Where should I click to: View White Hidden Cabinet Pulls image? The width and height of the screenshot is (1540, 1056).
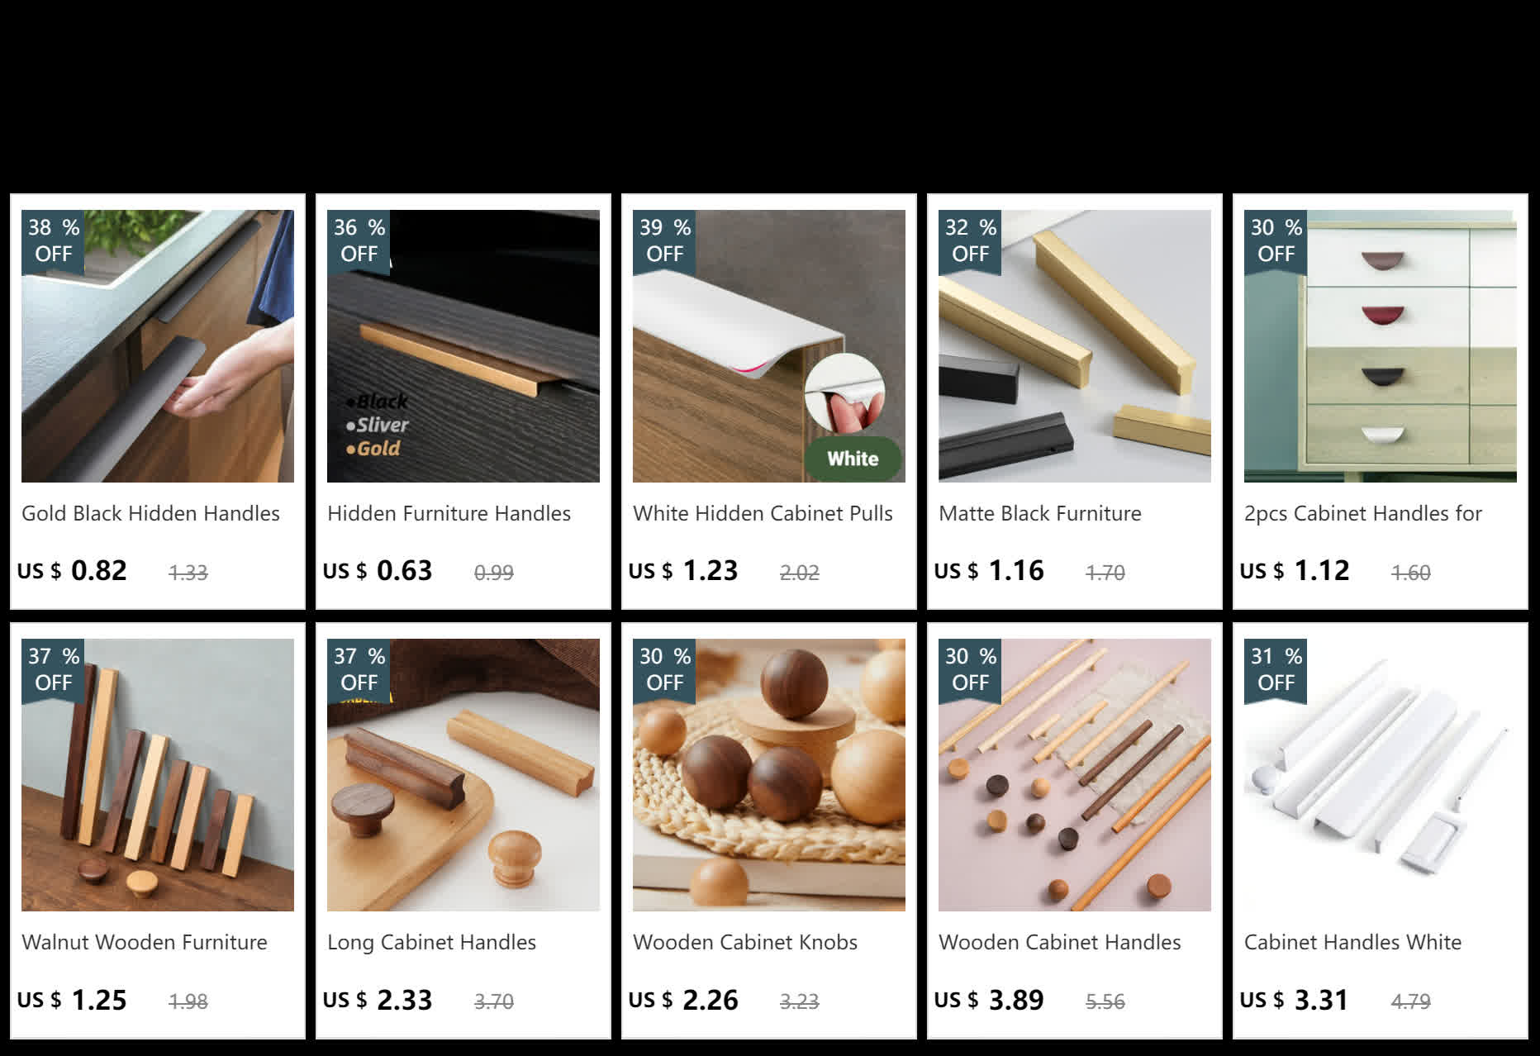pos(769,346)
